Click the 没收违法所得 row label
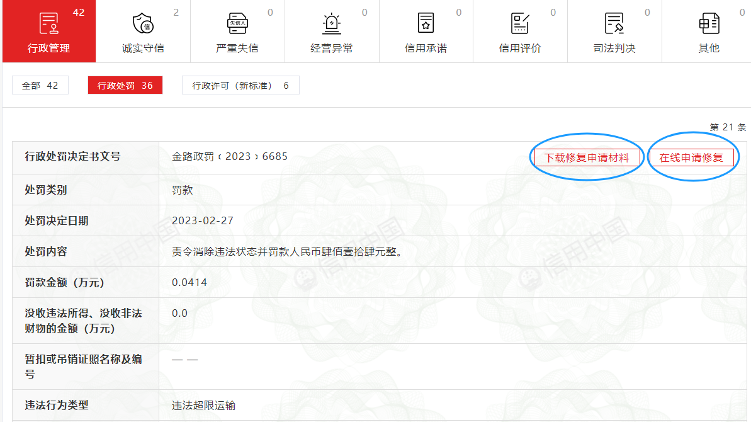Image resolution: width=751 pixels, height=422 pixels. pyautogui.click(x=83, y=321)
